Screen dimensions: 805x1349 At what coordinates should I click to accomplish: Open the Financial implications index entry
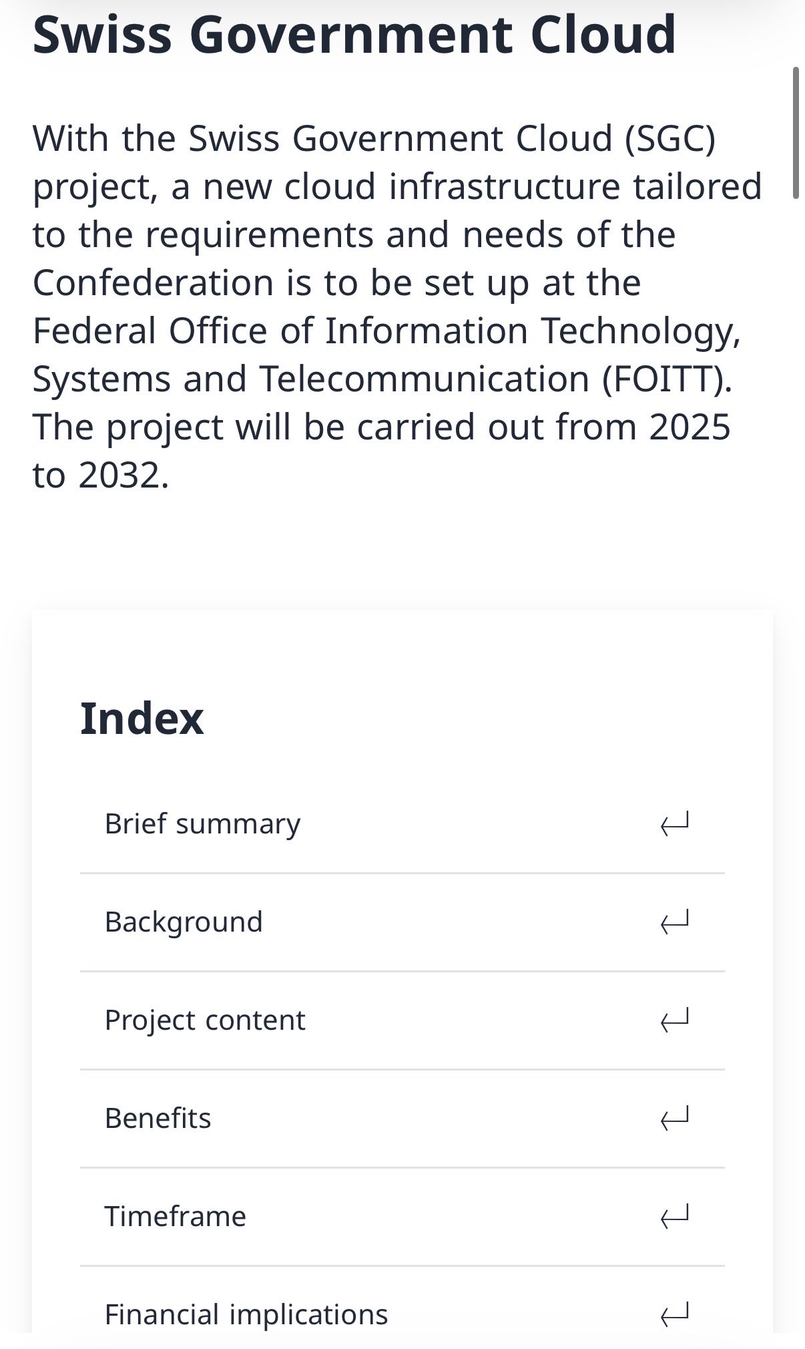(246, 1315)
